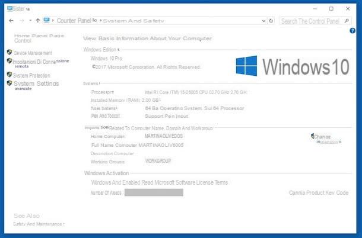Image resolution: width=362 pixels, height=238 pixels.
Task: Expand the address bar history dropdown
Action: pyautogui.click(x=263, y=21)
